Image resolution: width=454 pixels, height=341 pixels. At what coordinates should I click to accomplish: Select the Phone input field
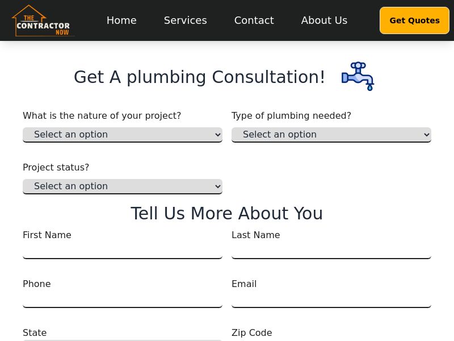click(x=123, y=298)
